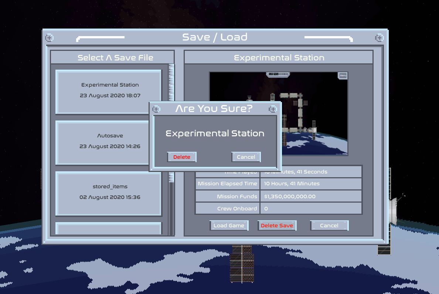This screenshot has height=294, width=439.
Task: Hit Cancel at the bottom of Save / Load
Action: [x=329, y=225]
